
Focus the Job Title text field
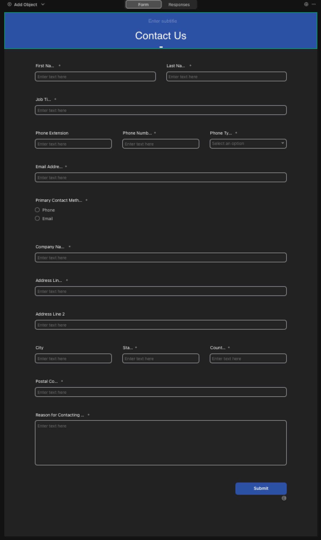(x=161, y=110)
